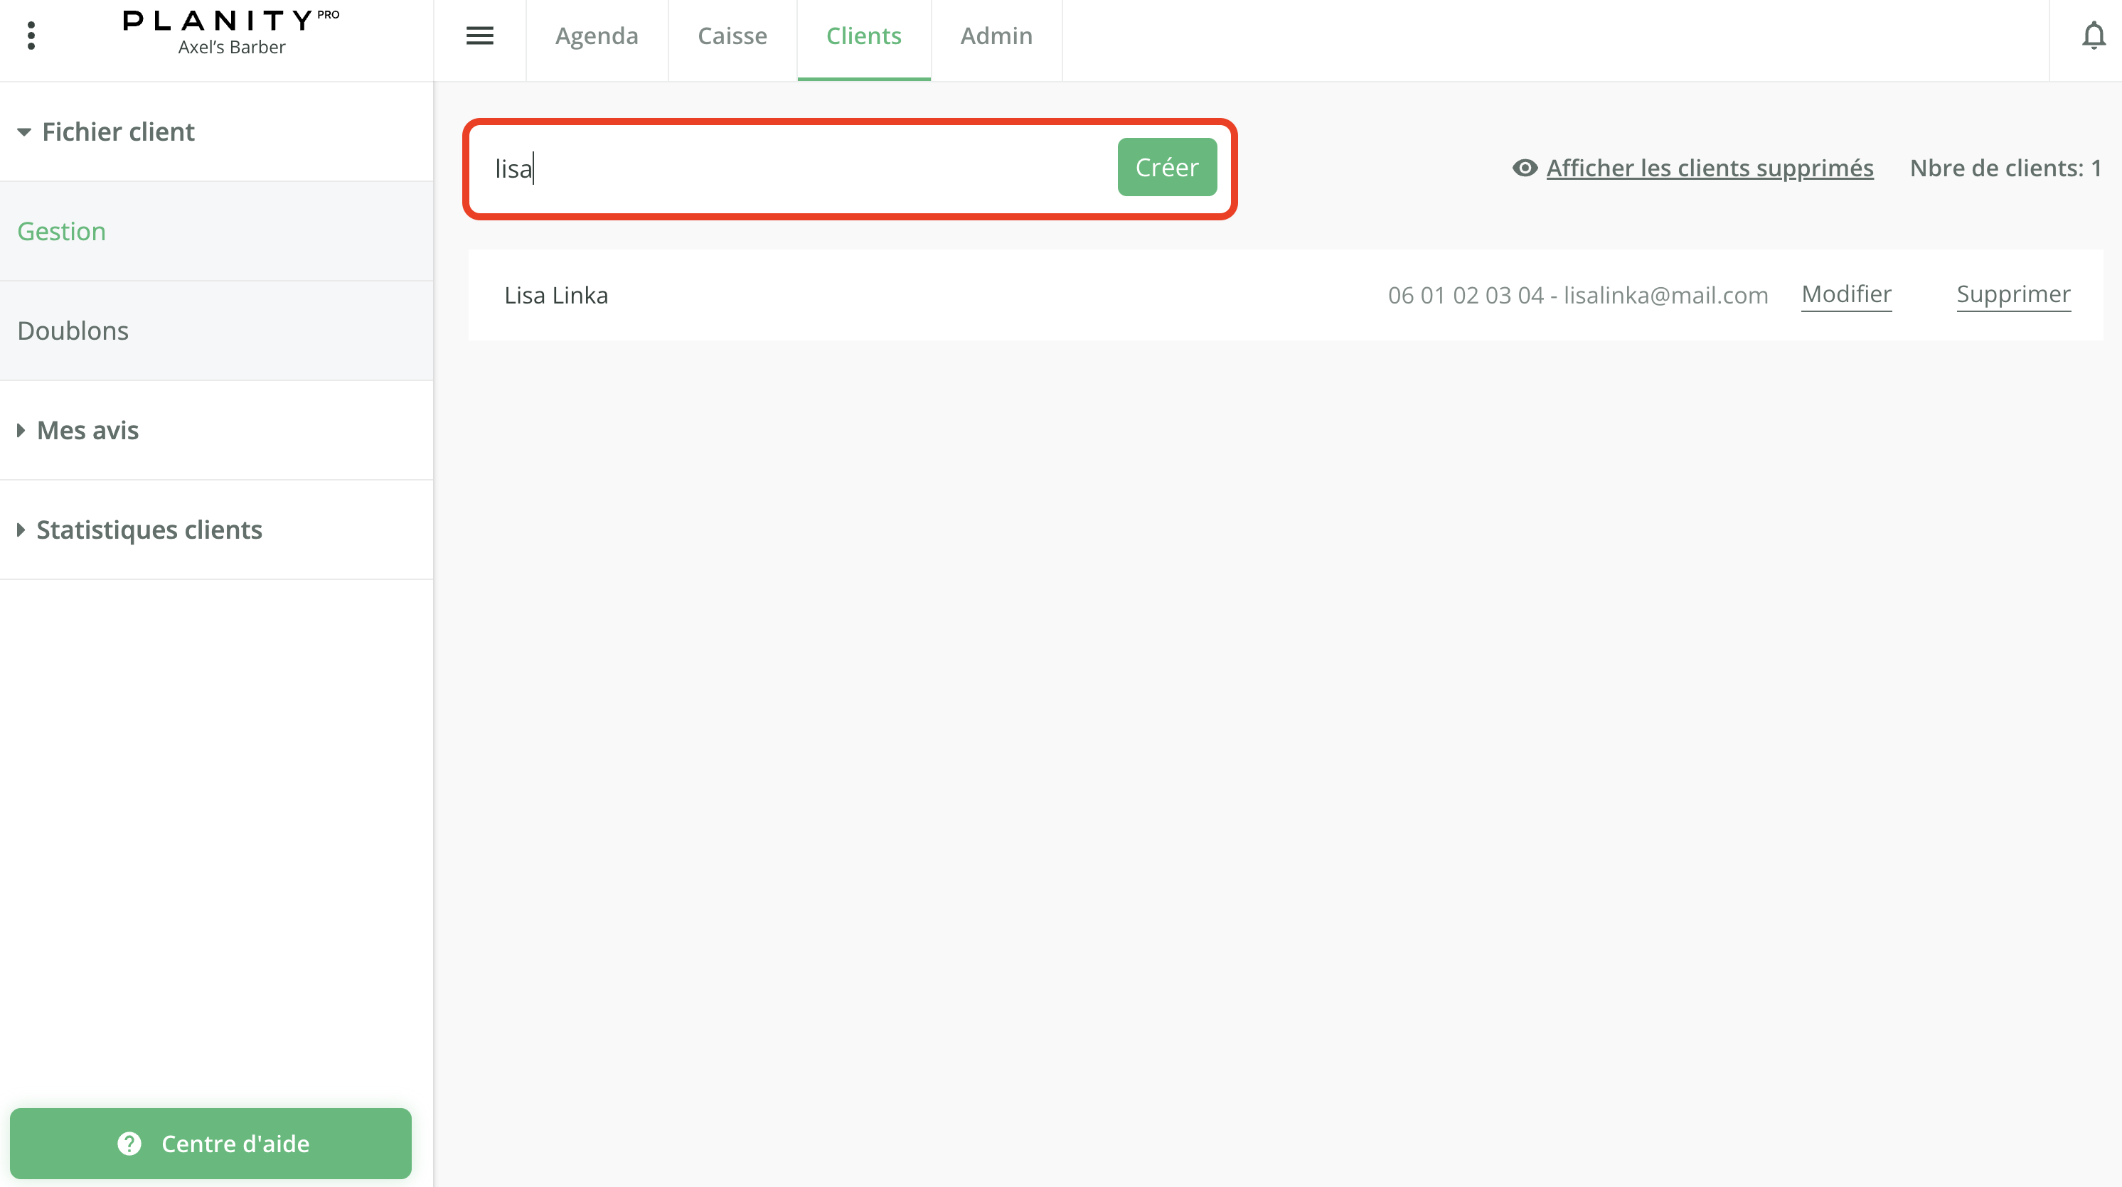Switch to the Agenda tab
This screenshot has height=1187, width=2122.
pyautogui.click(x=597, y=36)
